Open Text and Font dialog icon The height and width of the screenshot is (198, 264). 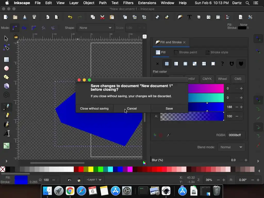click(189, 17)
